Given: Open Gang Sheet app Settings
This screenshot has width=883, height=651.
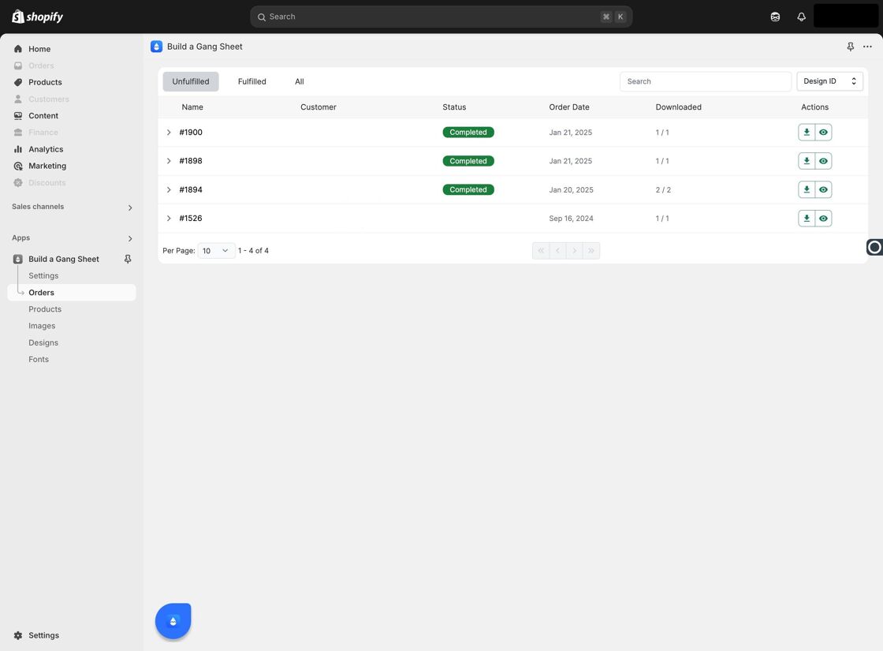Looking at the screenshot, I should [x=43, y=276].
